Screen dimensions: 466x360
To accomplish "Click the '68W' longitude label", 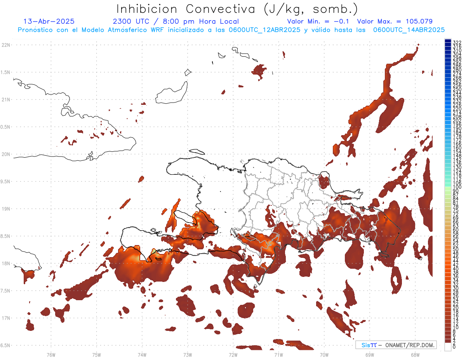I will (x=415, y=355).
